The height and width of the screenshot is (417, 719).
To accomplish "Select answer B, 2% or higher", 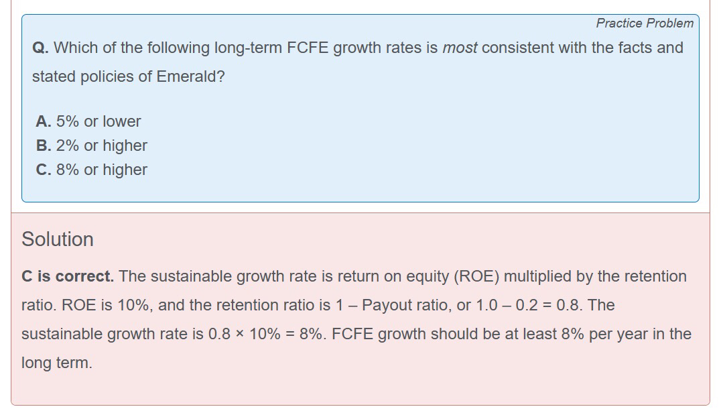I will 92,145.
